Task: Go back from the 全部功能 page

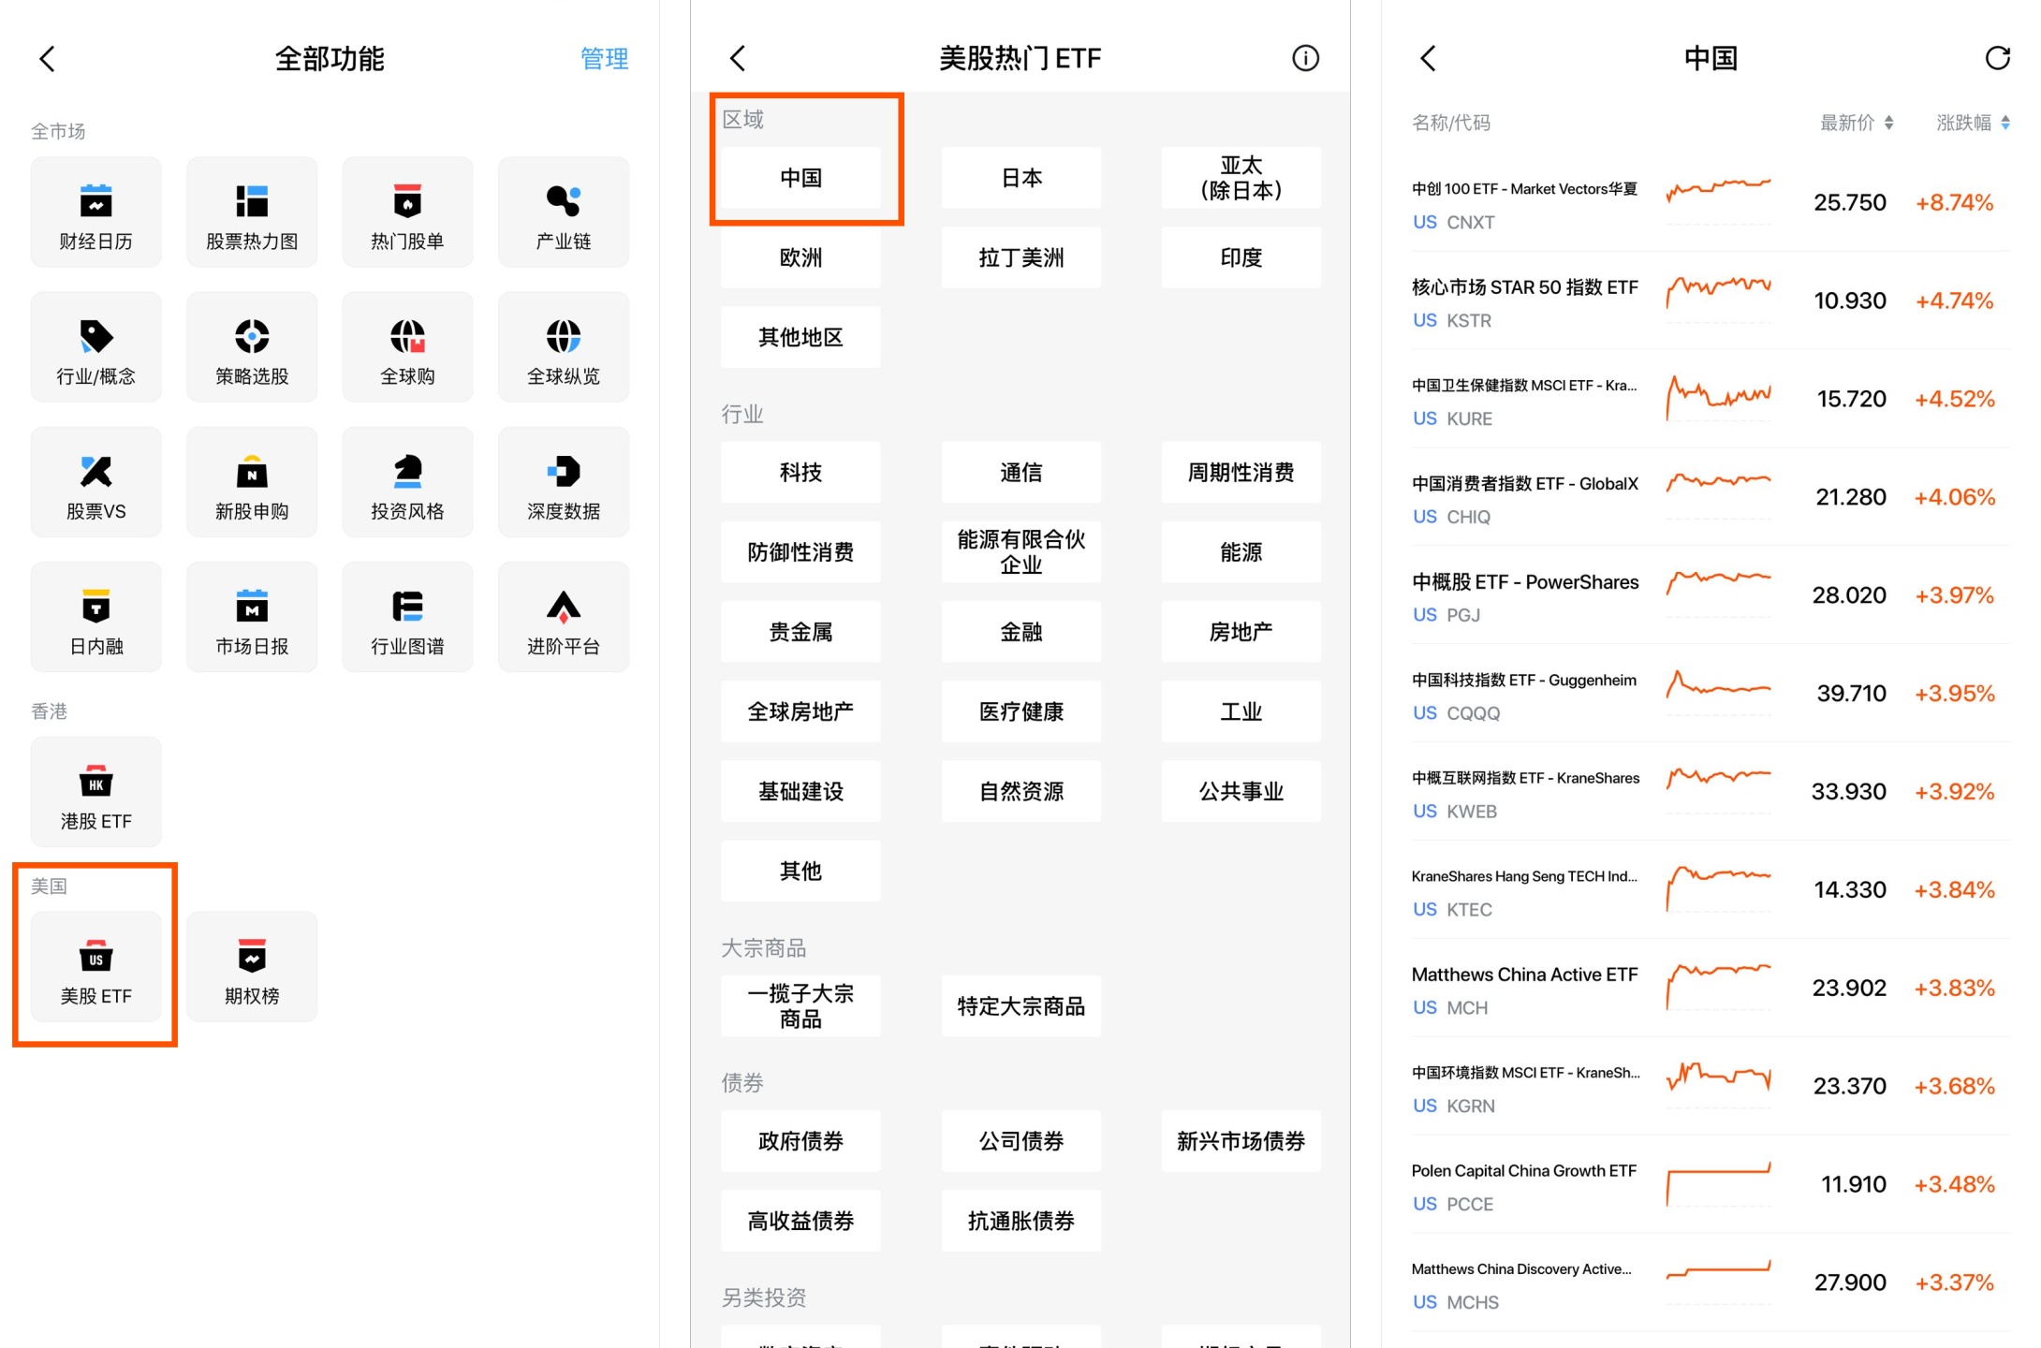Action: [48, 59]
